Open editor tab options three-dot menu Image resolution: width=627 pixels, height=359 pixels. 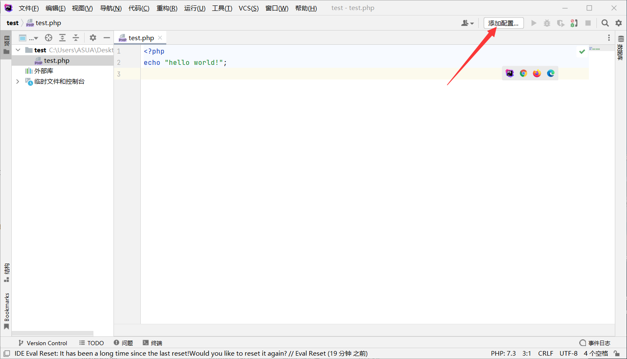[x=609, y=38]
